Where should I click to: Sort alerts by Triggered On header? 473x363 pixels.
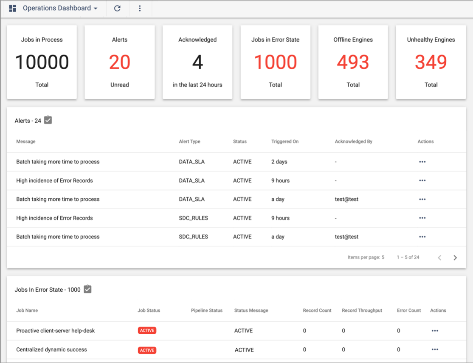point(285,141)
